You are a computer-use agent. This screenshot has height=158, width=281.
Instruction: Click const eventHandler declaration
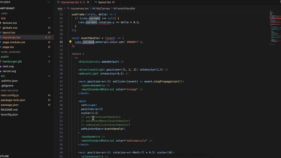86,38
